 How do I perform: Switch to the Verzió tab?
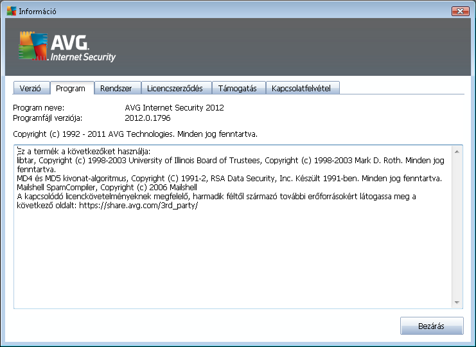(x=31, y=88)
